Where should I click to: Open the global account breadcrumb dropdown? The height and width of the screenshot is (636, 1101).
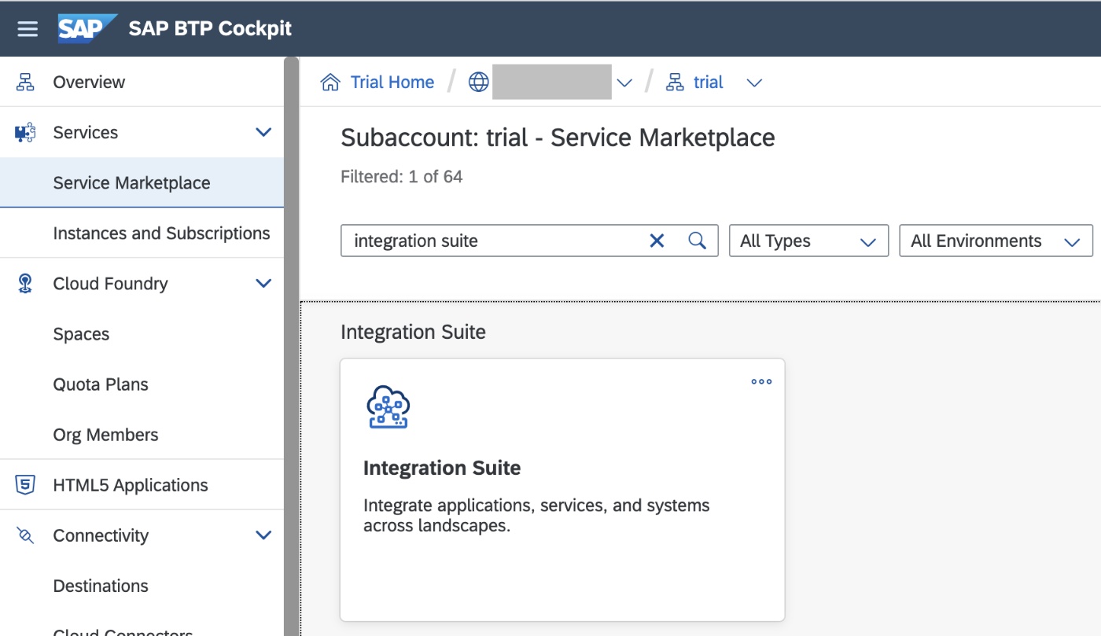(624, 83)
